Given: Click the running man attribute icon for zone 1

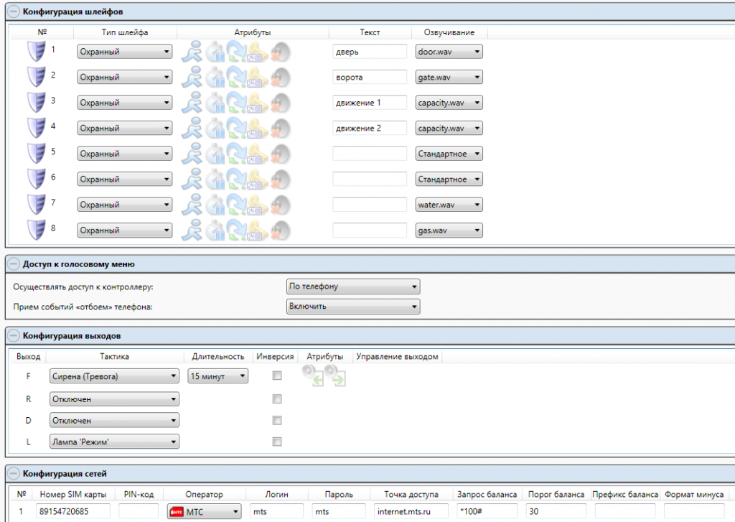Looking at the screenshot, I should click(x=192, y=52).
